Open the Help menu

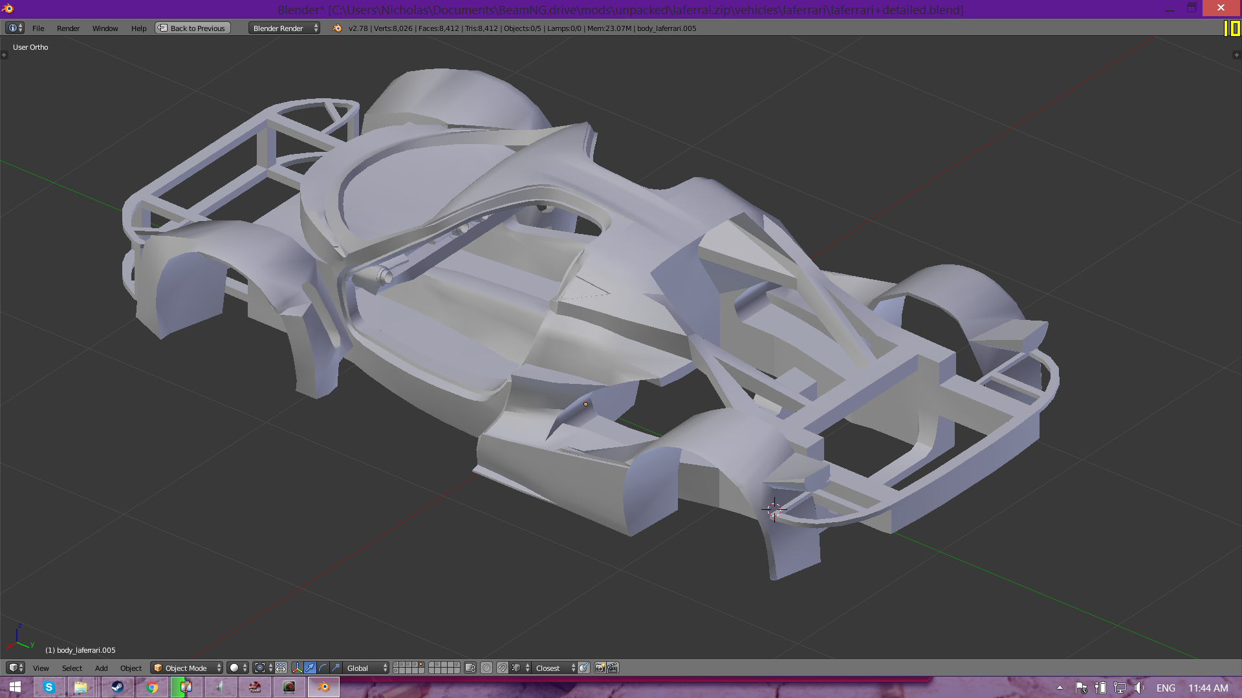pyautogui.click(x=138, y=28)
